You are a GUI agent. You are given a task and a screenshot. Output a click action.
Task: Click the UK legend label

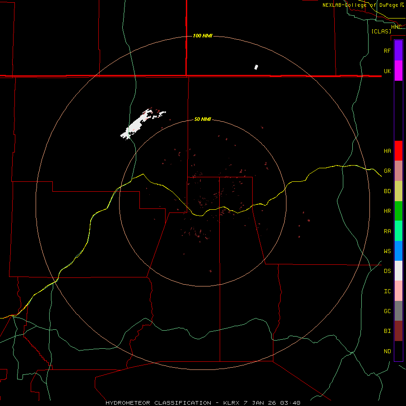[x=387, y=71]
